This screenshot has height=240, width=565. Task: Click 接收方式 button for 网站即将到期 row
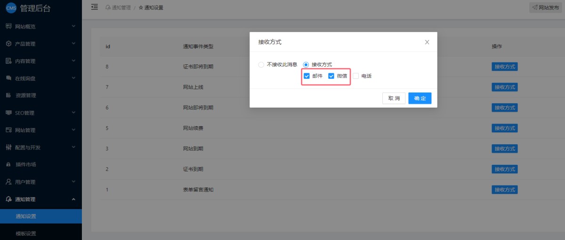(x=505, y=108)
